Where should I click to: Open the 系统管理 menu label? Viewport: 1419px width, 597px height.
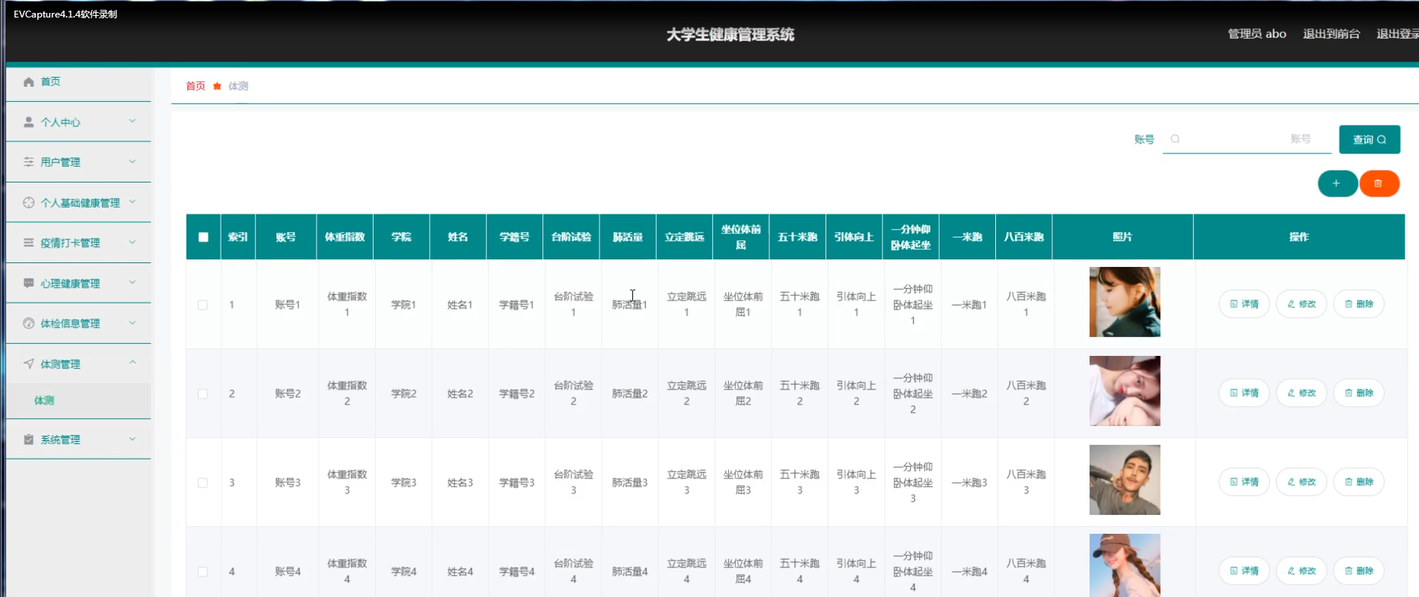(60, 440)
